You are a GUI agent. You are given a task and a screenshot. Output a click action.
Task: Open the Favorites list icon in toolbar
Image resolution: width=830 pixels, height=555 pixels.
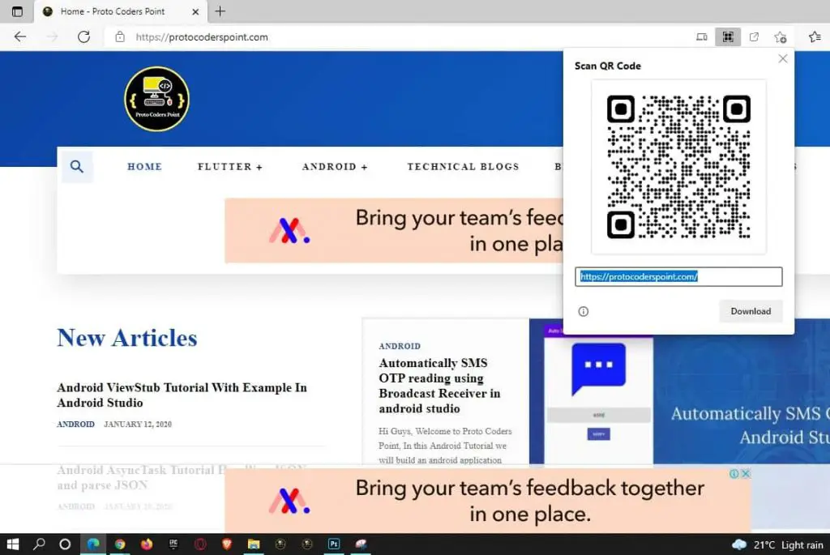click(x=815, y=36)
